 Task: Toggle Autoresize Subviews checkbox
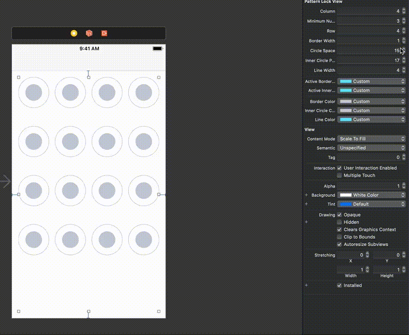339,244
